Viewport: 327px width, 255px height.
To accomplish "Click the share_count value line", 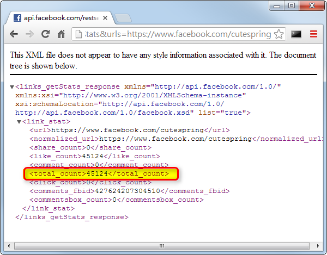I will coord(90,148).
